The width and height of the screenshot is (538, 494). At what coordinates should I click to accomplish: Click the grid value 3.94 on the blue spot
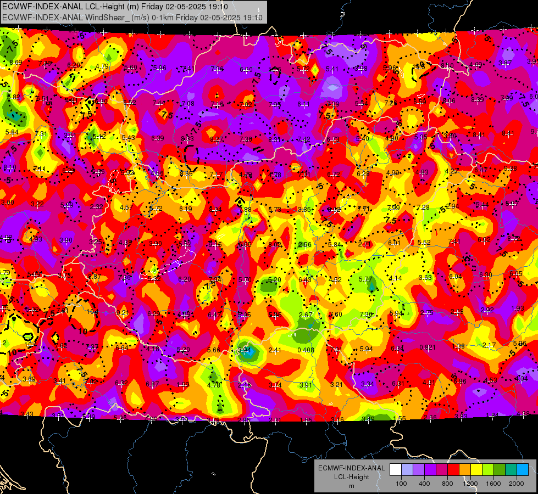click(x=245, y=350)
